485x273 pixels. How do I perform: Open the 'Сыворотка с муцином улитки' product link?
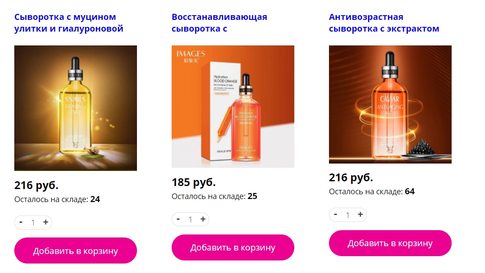click(68, 23)
